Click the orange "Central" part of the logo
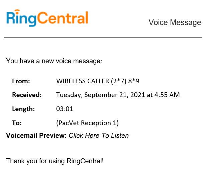The width and height of the screenshot is (206, 174). pyautogui.click(x=66, y=18)
